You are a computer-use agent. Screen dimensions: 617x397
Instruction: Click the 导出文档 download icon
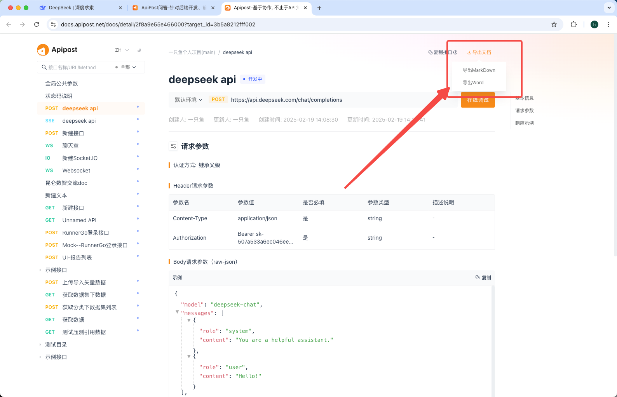(x=469, y=52)
